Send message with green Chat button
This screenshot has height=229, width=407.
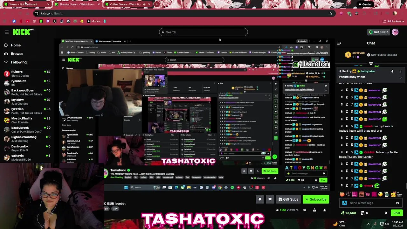pos(397,213)
